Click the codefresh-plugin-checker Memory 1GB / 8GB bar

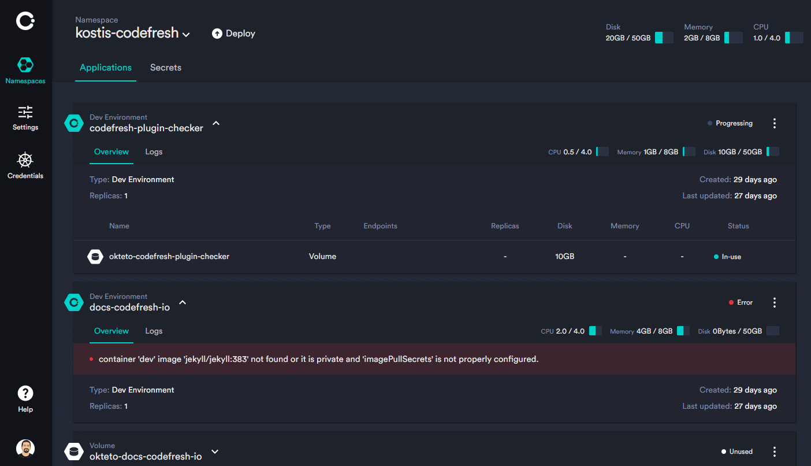click(x=689, y=152)
